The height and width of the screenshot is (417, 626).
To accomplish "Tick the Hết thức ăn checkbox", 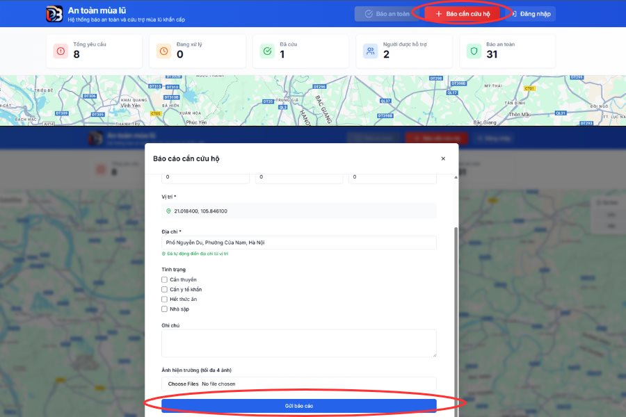I will tap(165, 299).
